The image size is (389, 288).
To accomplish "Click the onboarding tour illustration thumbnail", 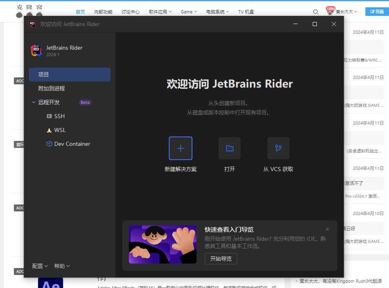I will 163,244.
